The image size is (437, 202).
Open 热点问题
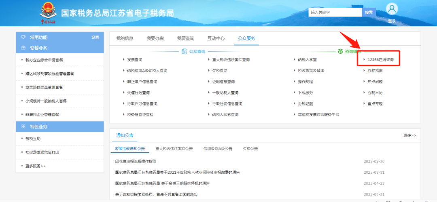click(375, 82)
